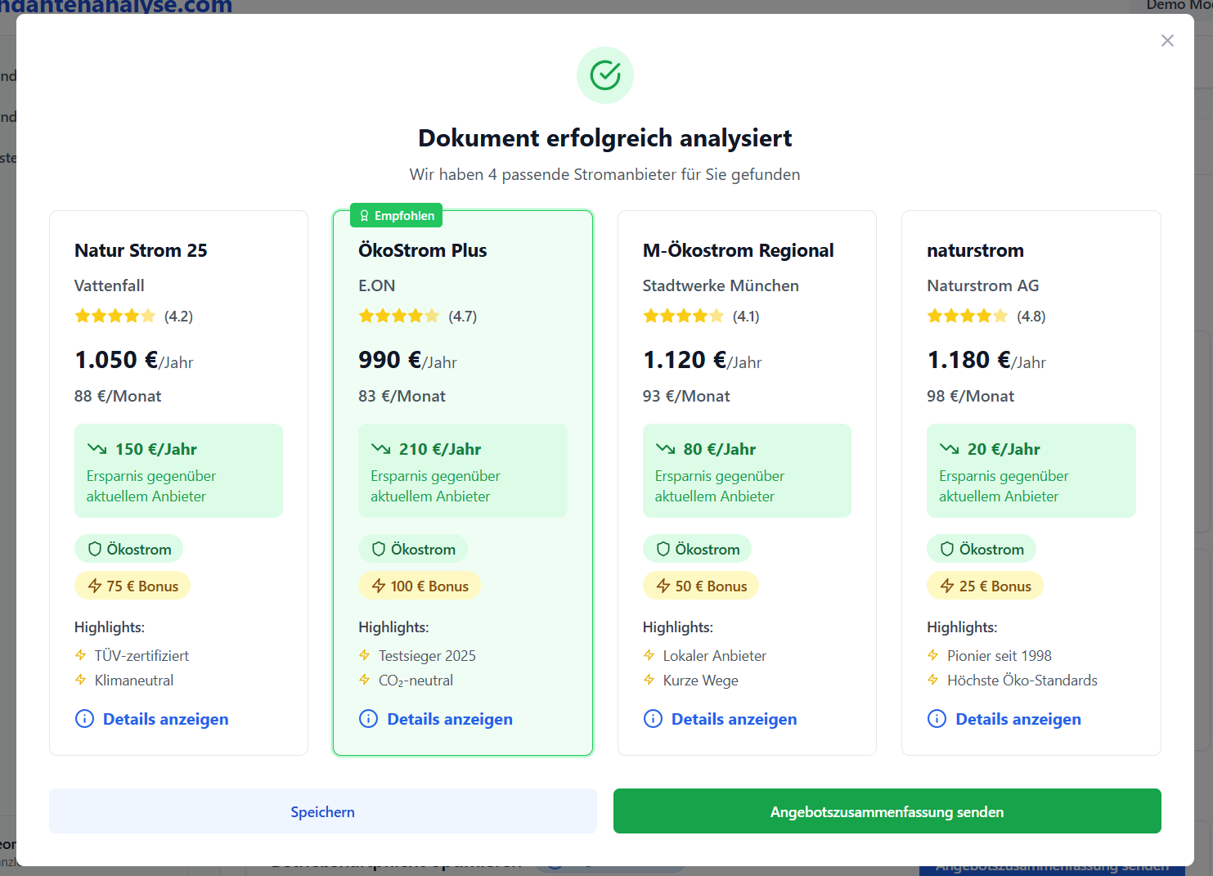The image size is (1213, 876).
Task: Open details for ÖkoStrom Plus
Action: [x=435, y=719]
